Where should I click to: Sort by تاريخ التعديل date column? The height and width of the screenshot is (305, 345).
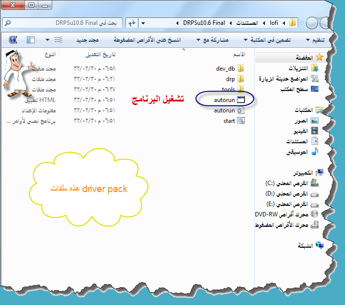click(x=101, y=54)
